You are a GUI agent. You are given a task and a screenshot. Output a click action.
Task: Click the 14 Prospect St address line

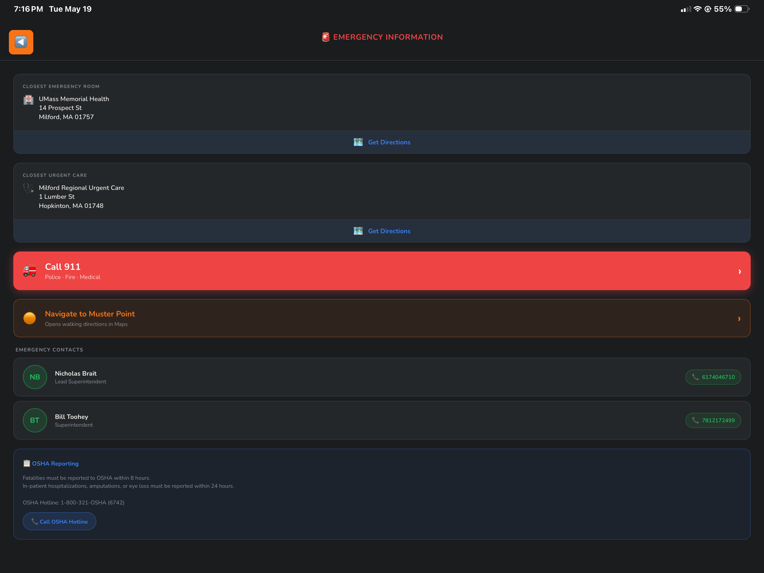pos(60,108)
